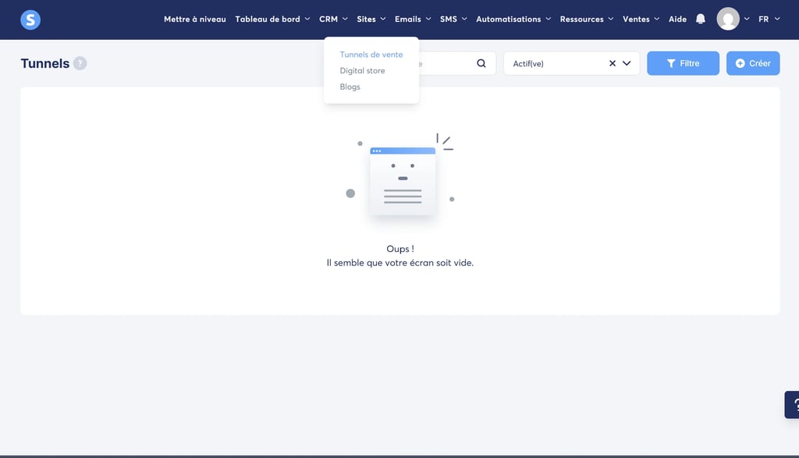
Task: Open the floating help widget at right edge
Action: [x=793, y=404]
